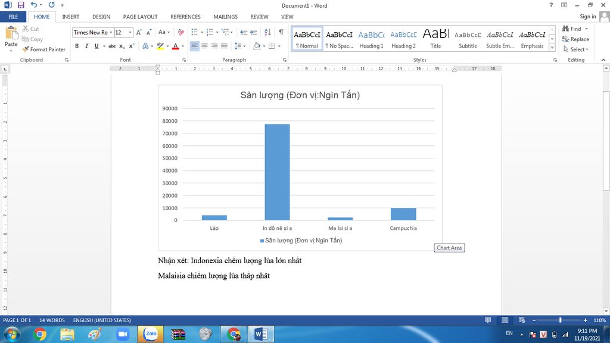
Task: Open Chrome from the taskbar
Action: (x=40, y=334)
